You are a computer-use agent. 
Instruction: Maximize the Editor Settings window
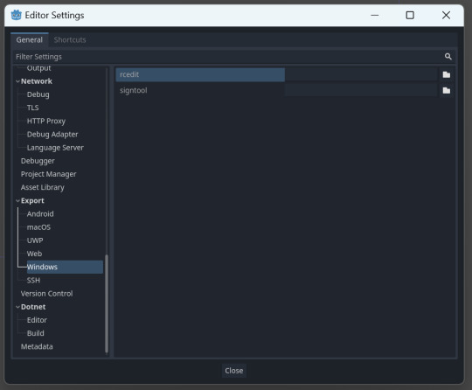click(x=410, y=15)
